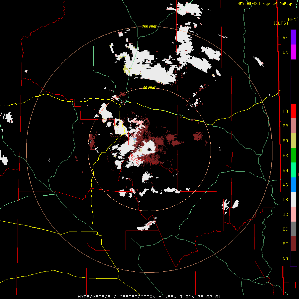Click the HHC product label
Image resolution: width=299 pixels, height=299 pixels.
(x=292, y=20)
